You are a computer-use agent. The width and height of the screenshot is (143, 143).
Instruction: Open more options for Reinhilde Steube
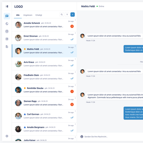point(75,85)
